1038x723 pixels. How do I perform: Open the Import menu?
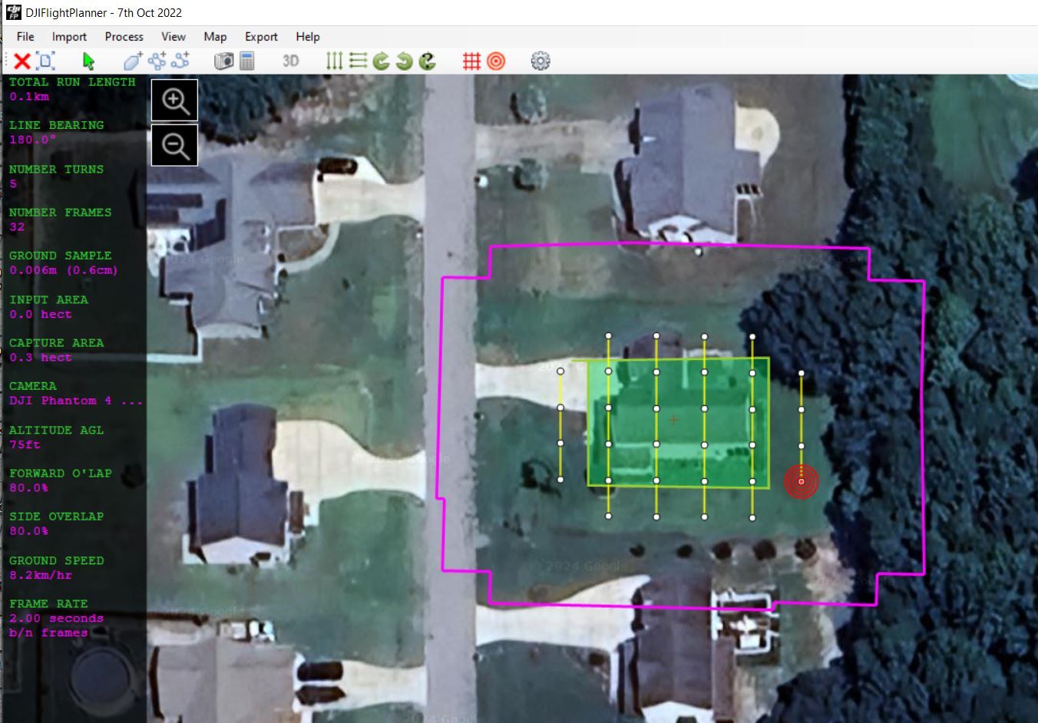point(69,37)
